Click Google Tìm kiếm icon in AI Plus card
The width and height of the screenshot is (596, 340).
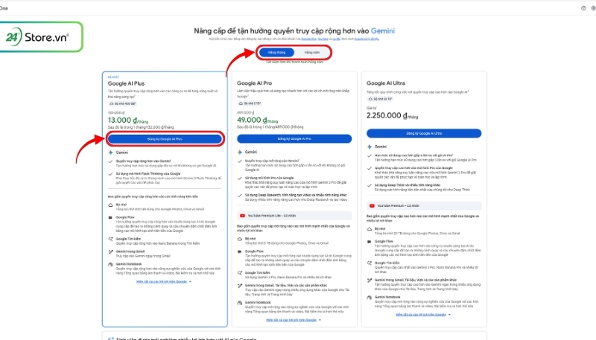click(x=110, y=239)
